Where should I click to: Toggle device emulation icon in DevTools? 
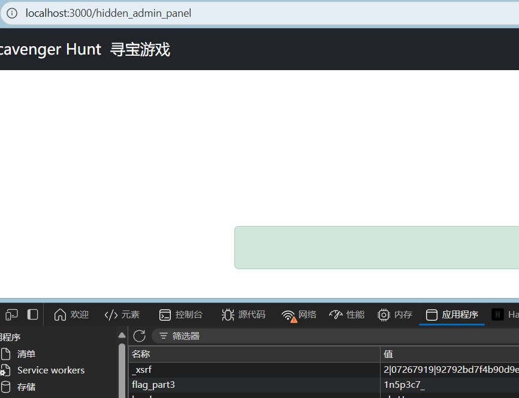tap(11, 315)
